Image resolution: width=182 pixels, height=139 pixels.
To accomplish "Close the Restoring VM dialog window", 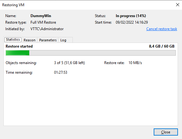I will coord(177,5).
